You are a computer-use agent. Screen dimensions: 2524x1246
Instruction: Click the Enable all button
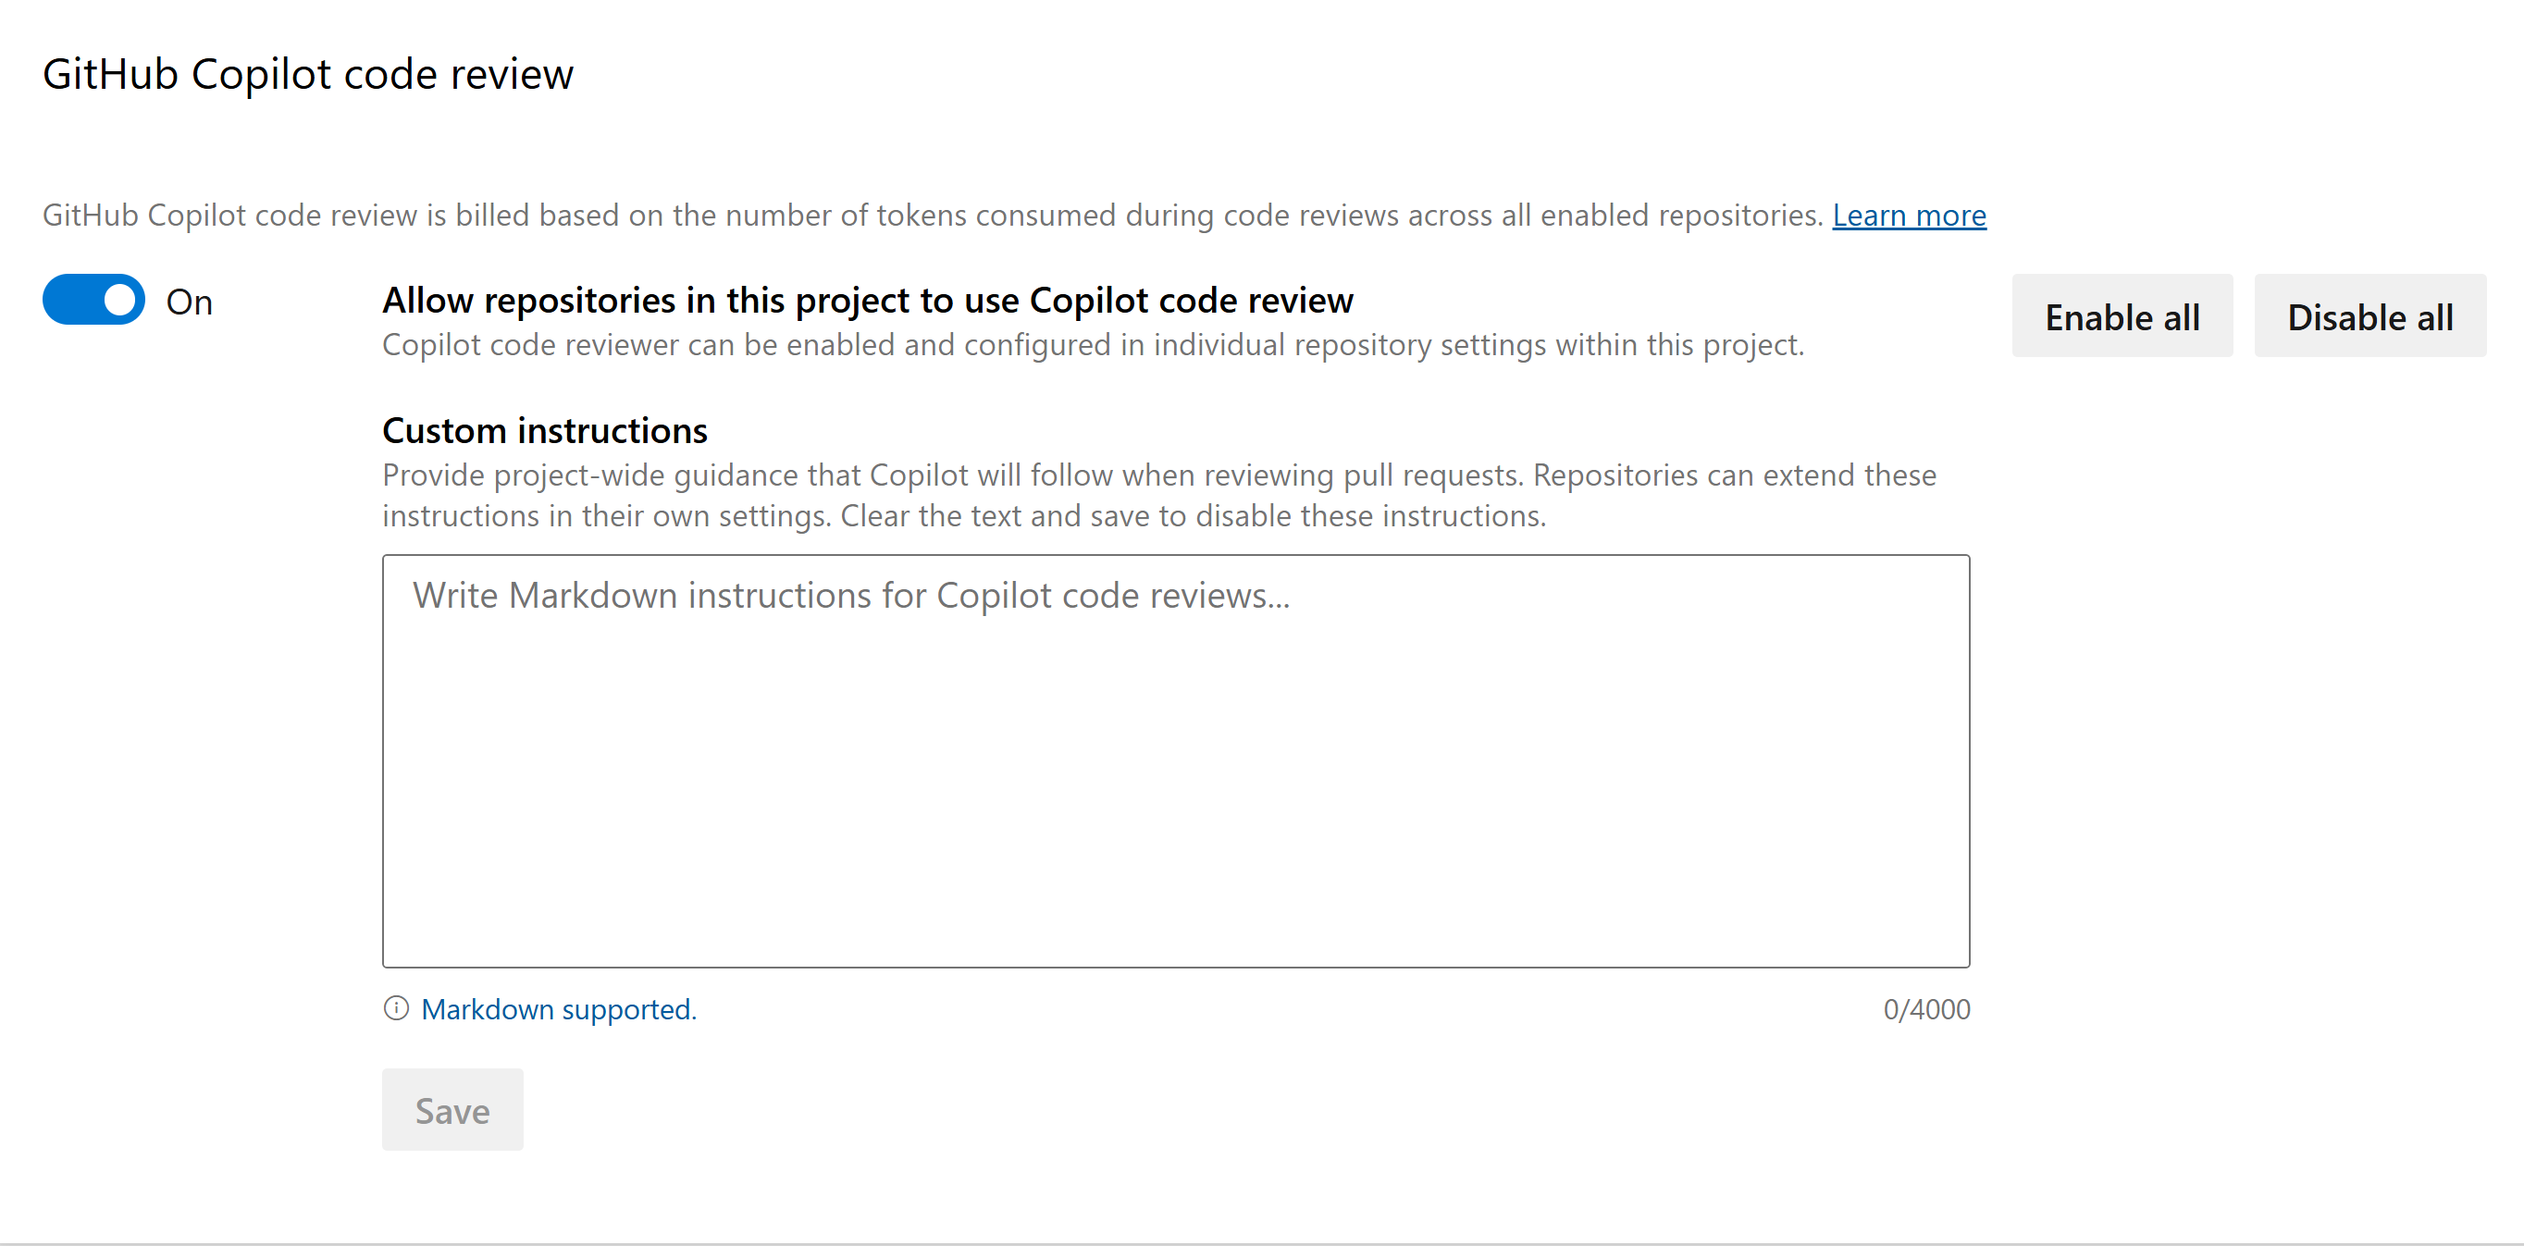pos(2122,316)
